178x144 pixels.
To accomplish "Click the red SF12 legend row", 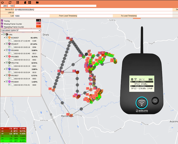I will 13,129.
